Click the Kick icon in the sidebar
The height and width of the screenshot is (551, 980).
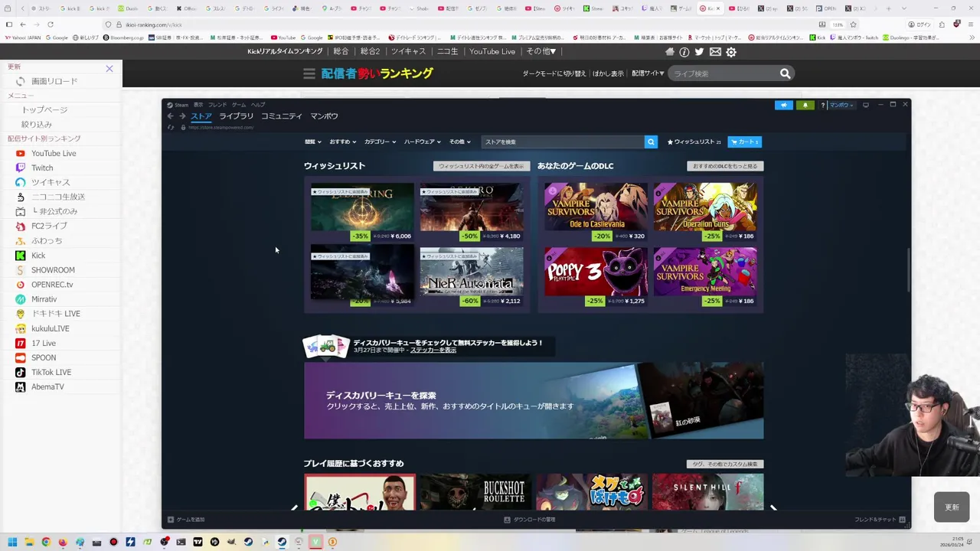(x=21, y=256)
